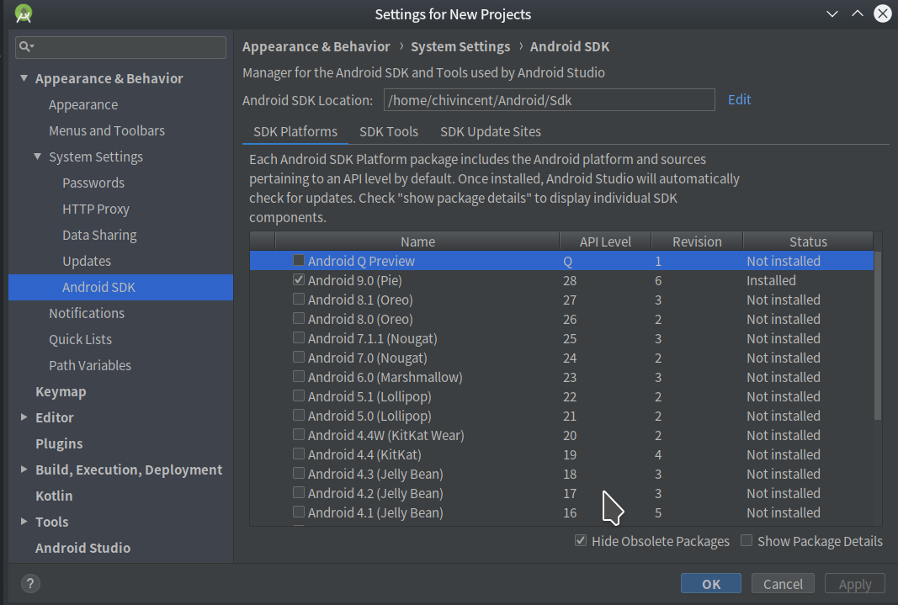Click the Edit link next to SDK location
The image size is (898, 605).
click(x=739, y=99)
